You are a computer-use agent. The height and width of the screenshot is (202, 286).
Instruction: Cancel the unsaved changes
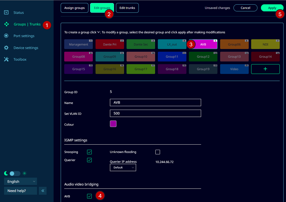(x=245, y=8)
